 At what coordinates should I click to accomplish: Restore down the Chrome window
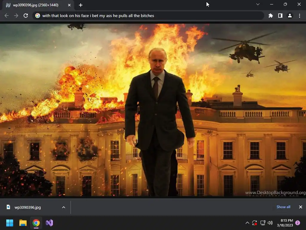pos(285,4)
